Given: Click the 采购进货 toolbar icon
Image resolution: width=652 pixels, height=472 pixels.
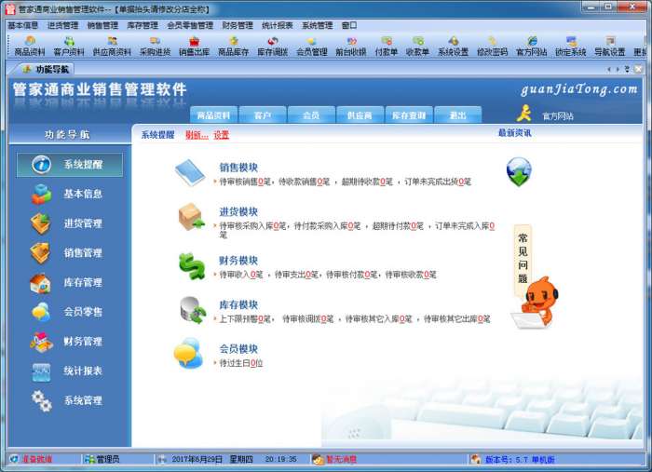Looking at the screenshot, I should tap(155, 47).
